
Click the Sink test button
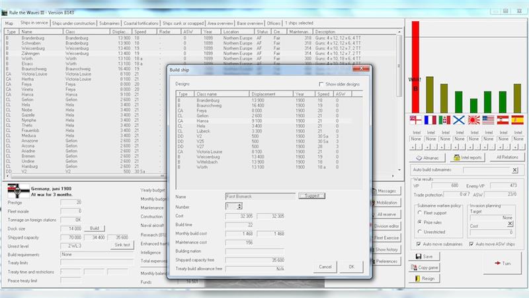click(x=122, y=244)
